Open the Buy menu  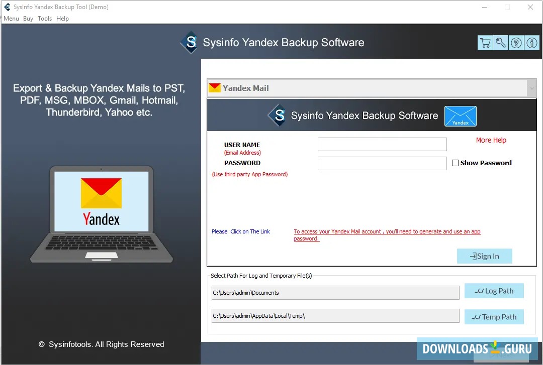click(x=28, y=18)
